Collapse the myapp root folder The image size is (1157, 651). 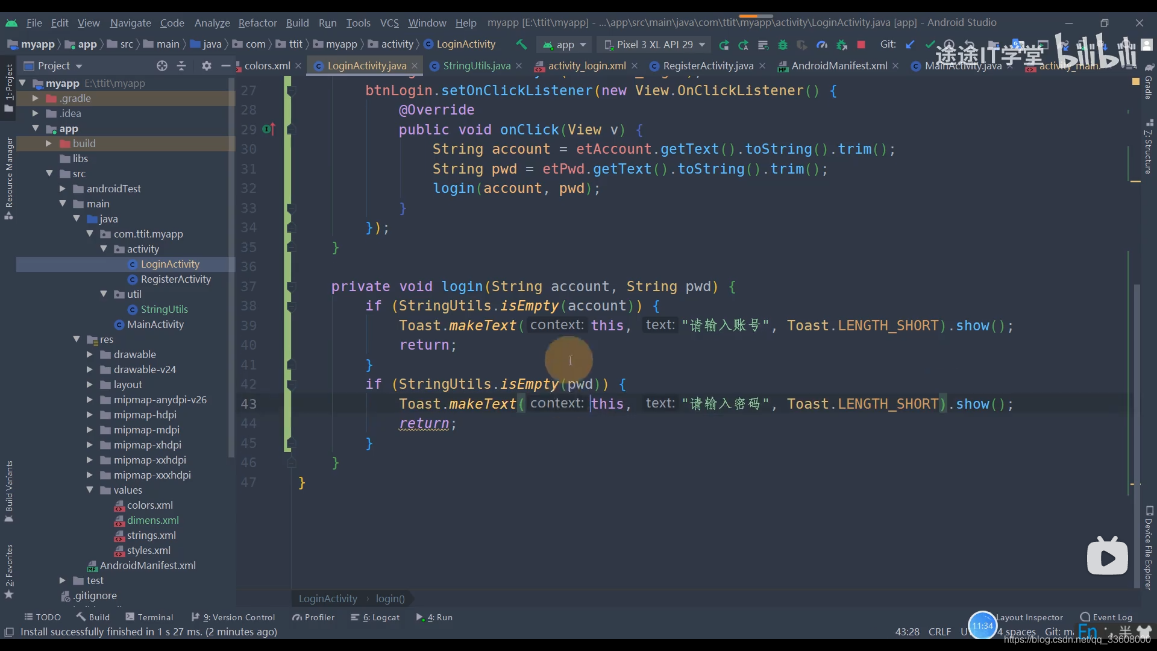click(x=23, y=83)
